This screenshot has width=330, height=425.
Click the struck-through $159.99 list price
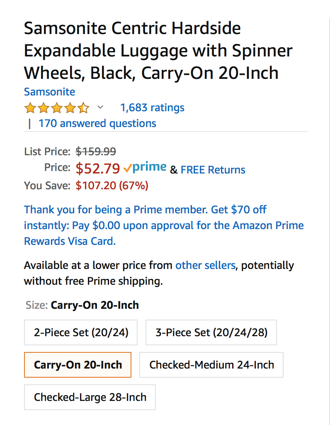tap(96, 151)
